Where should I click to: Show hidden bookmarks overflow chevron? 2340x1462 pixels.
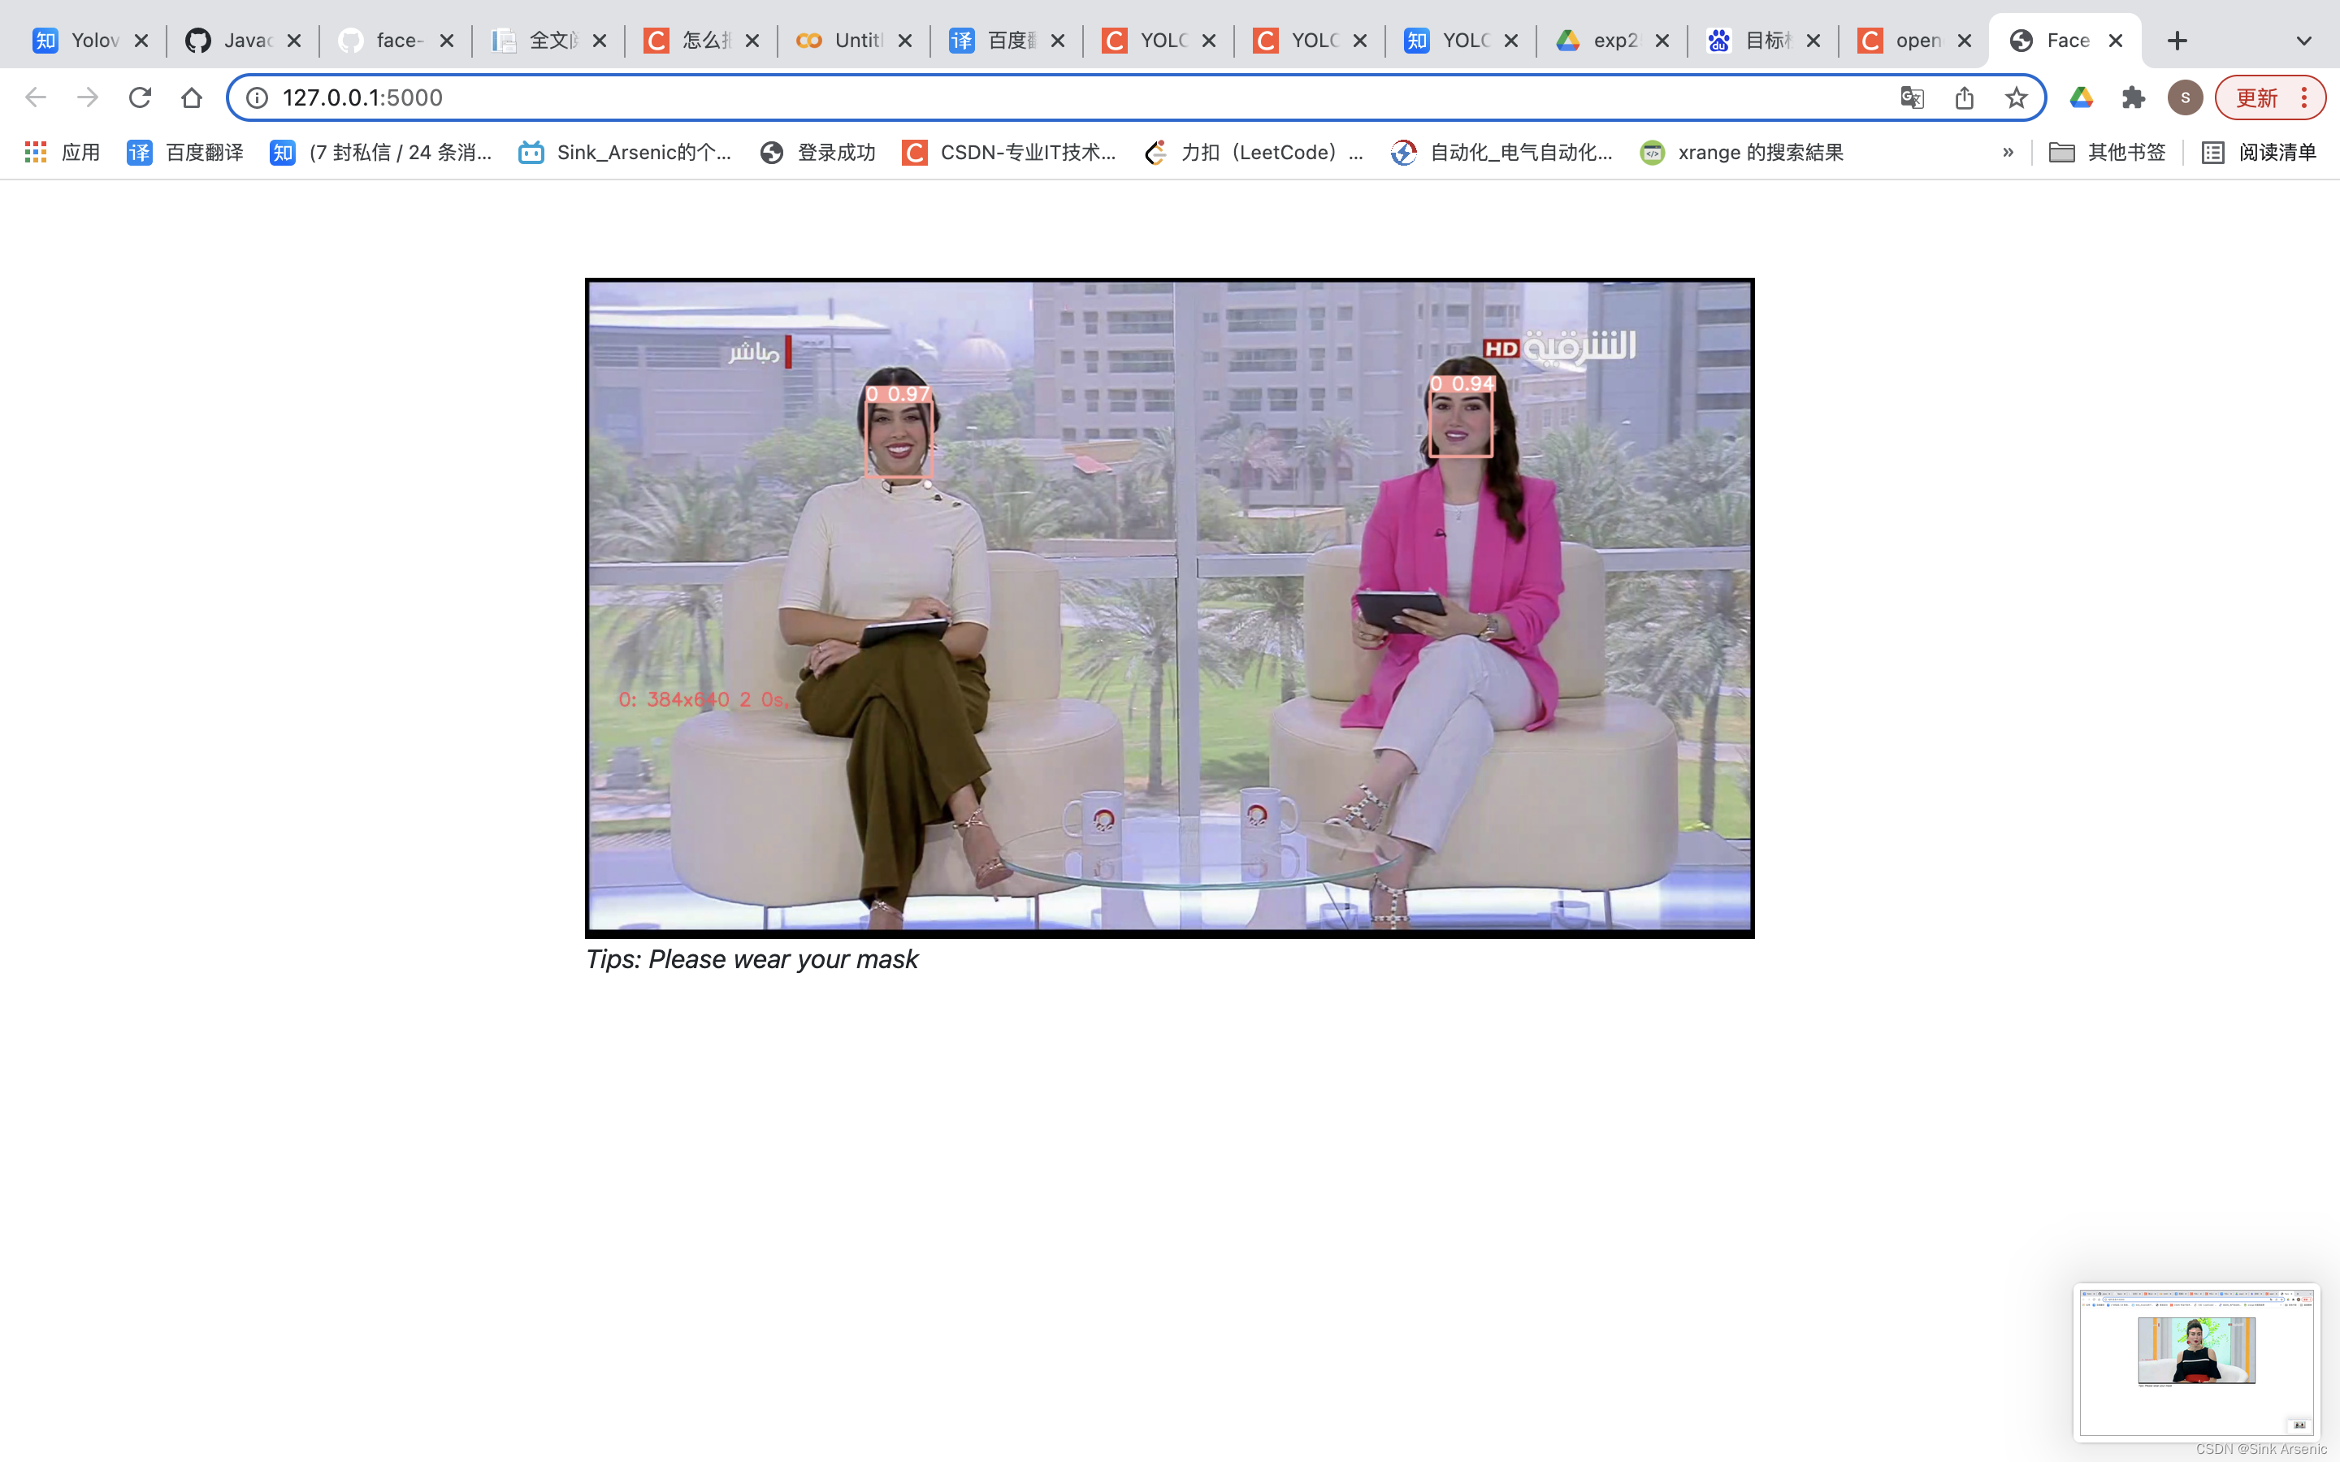click(2008, 152)
